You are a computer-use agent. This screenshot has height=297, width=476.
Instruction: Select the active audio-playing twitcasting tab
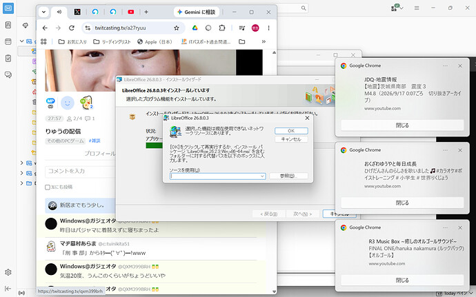tap(59, 12)
